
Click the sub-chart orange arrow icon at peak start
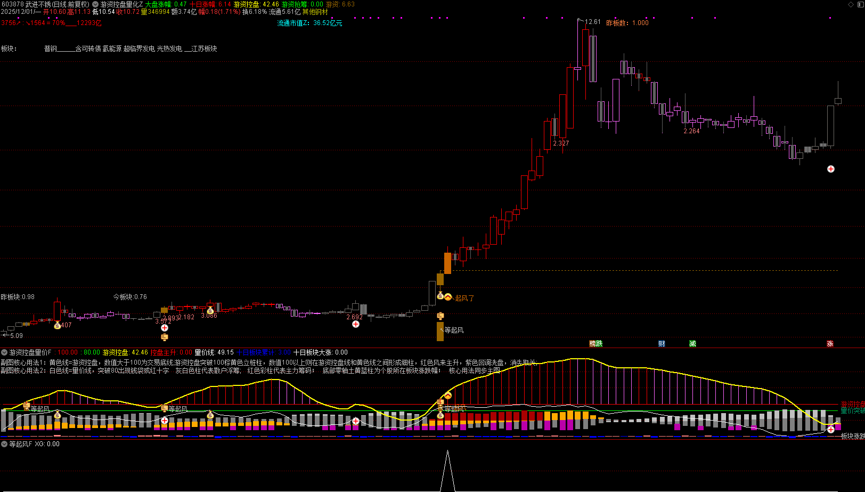(448, 396)
